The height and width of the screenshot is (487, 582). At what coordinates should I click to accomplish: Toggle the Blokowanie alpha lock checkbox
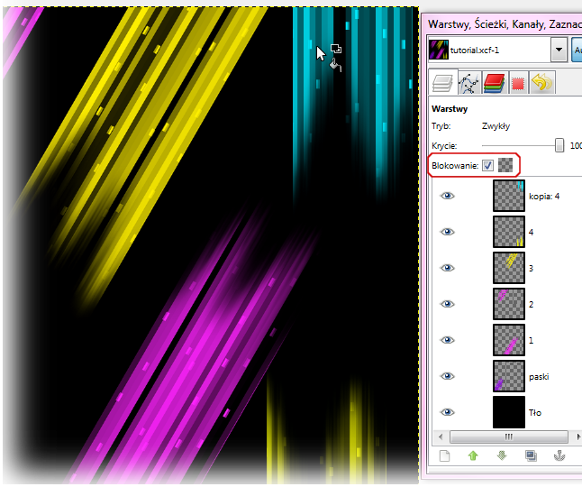tap(487, 165)
